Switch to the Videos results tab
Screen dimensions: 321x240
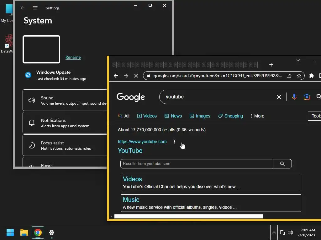click(x=147, y=116)
